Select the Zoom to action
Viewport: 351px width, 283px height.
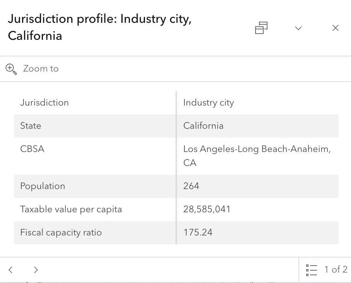[41, 68]
